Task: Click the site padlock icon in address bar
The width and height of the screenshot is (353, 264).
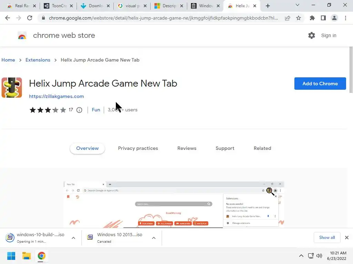Action: (x=43, y=18)
